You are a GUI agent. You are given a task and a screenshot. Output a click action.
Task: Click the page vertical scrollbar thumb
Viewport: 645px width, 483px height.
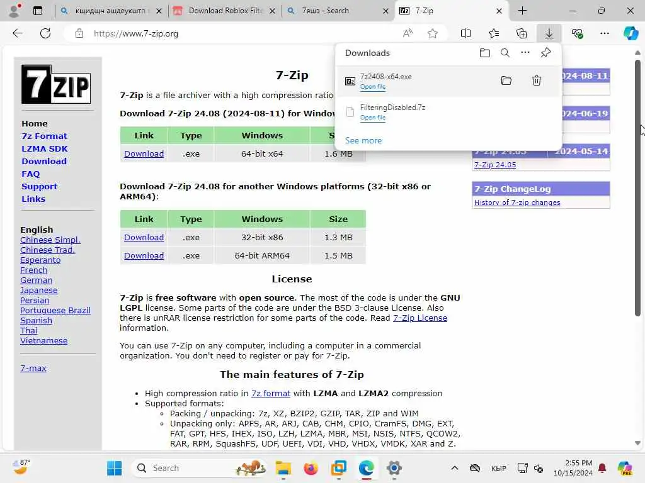[x=637, y=188]
